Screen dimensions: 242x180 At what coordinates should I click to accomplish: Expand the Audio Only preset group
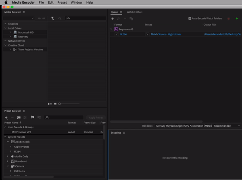(7, 156)
